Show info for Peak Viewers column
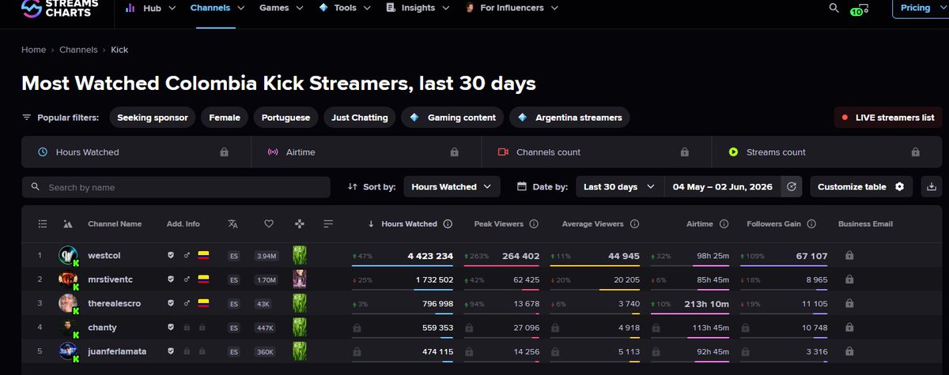The width and height of the screenshot is (949, 375). 534,224
